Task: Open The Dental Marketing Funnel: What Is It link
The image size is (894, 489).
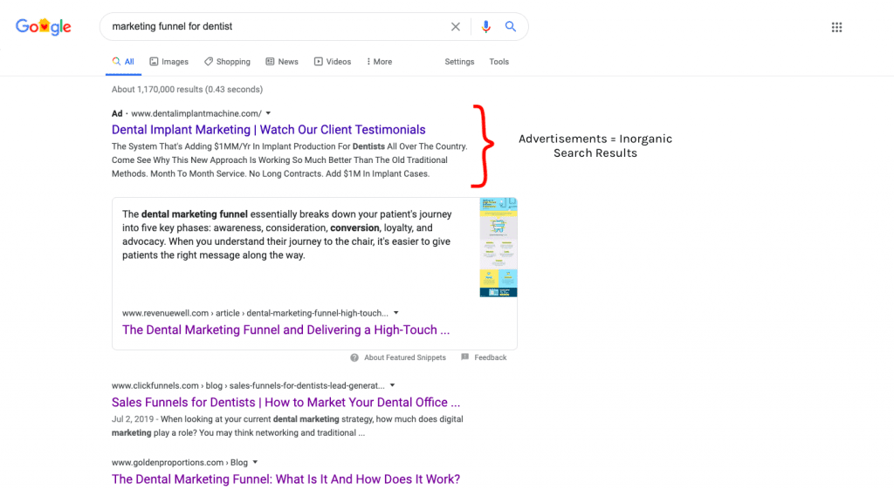Action: pyautogui.click(x=285, y=479)
